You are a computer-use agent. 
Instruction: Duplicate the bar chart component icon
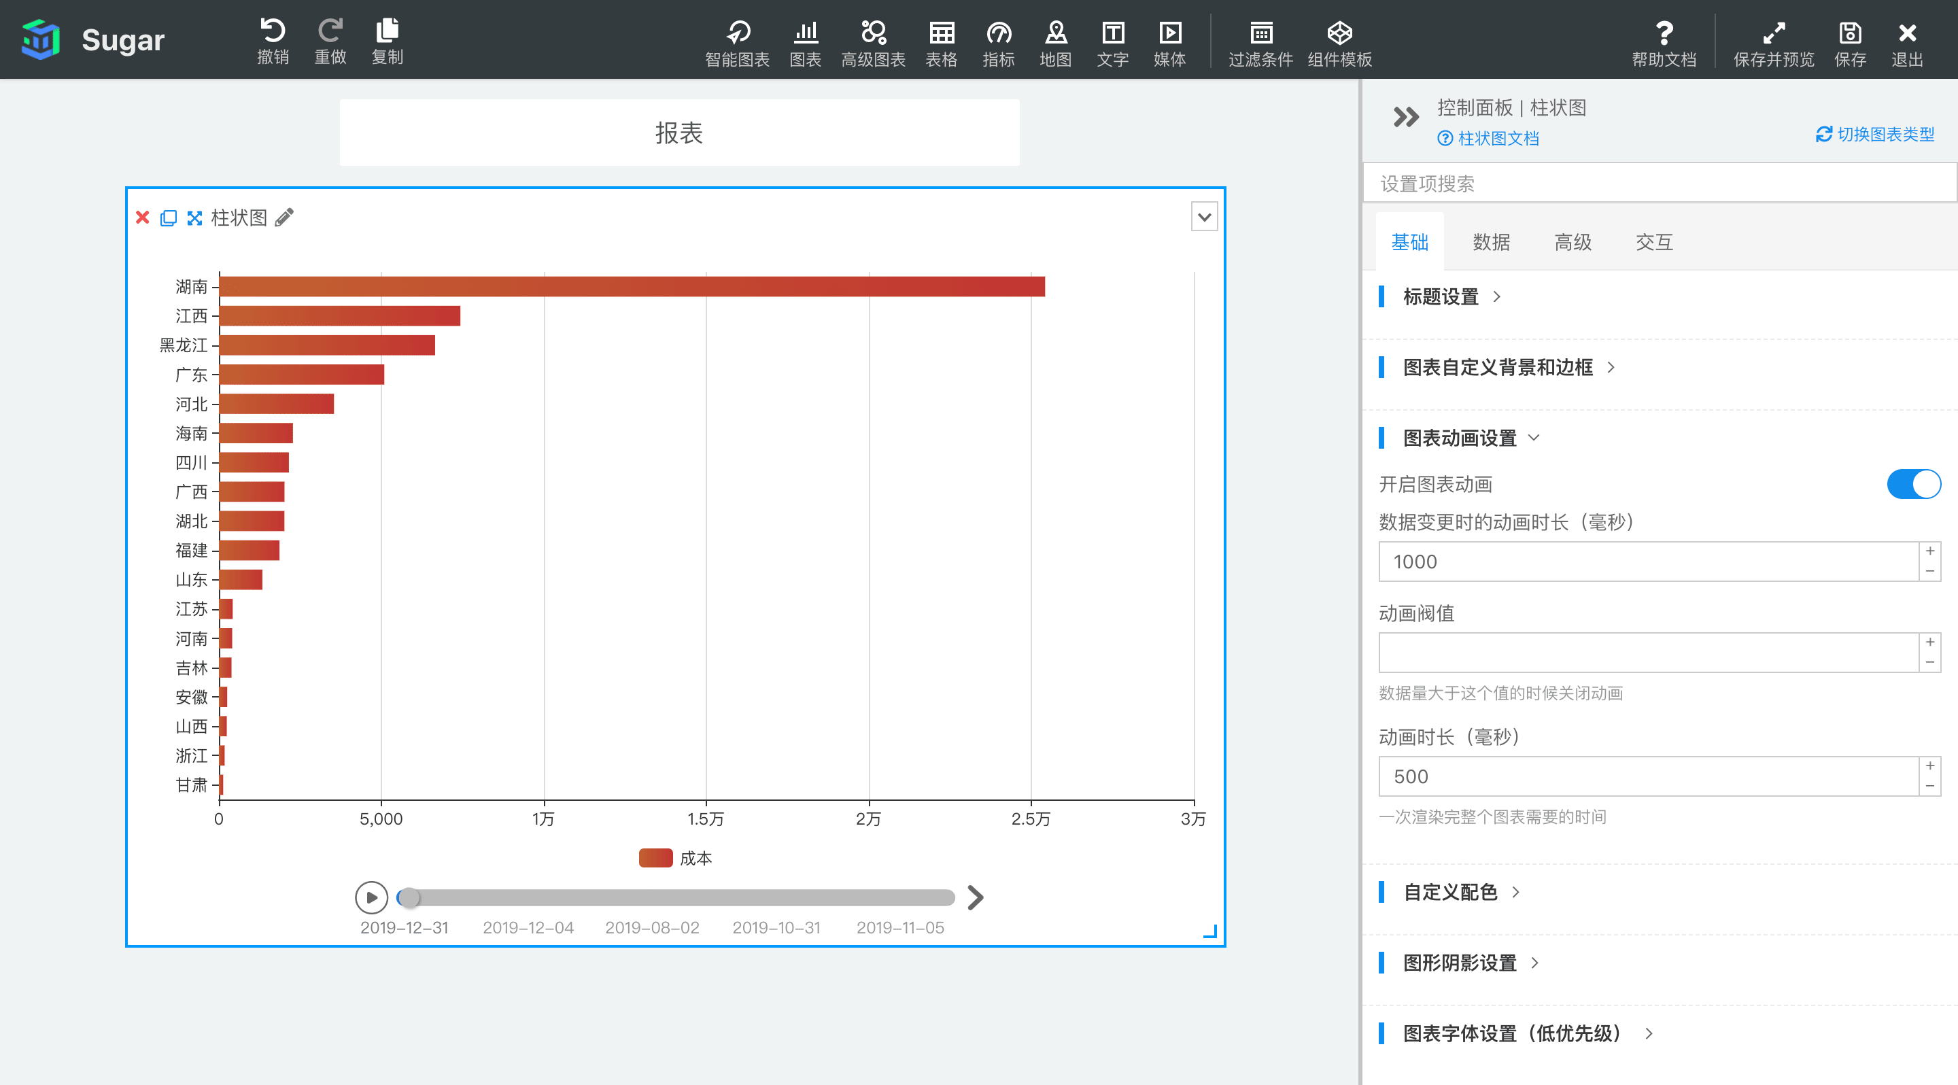(x=168, y=218)
